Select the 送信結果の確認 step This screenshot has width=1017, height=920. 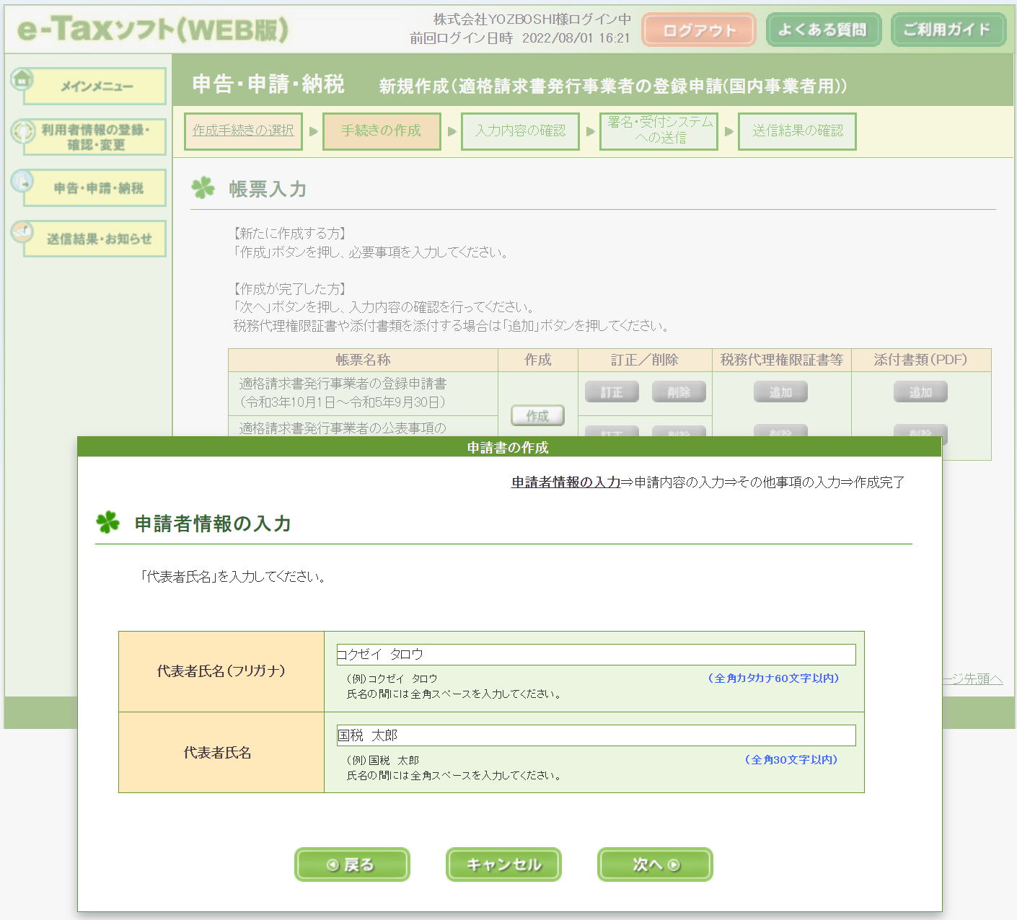[797, 131]
